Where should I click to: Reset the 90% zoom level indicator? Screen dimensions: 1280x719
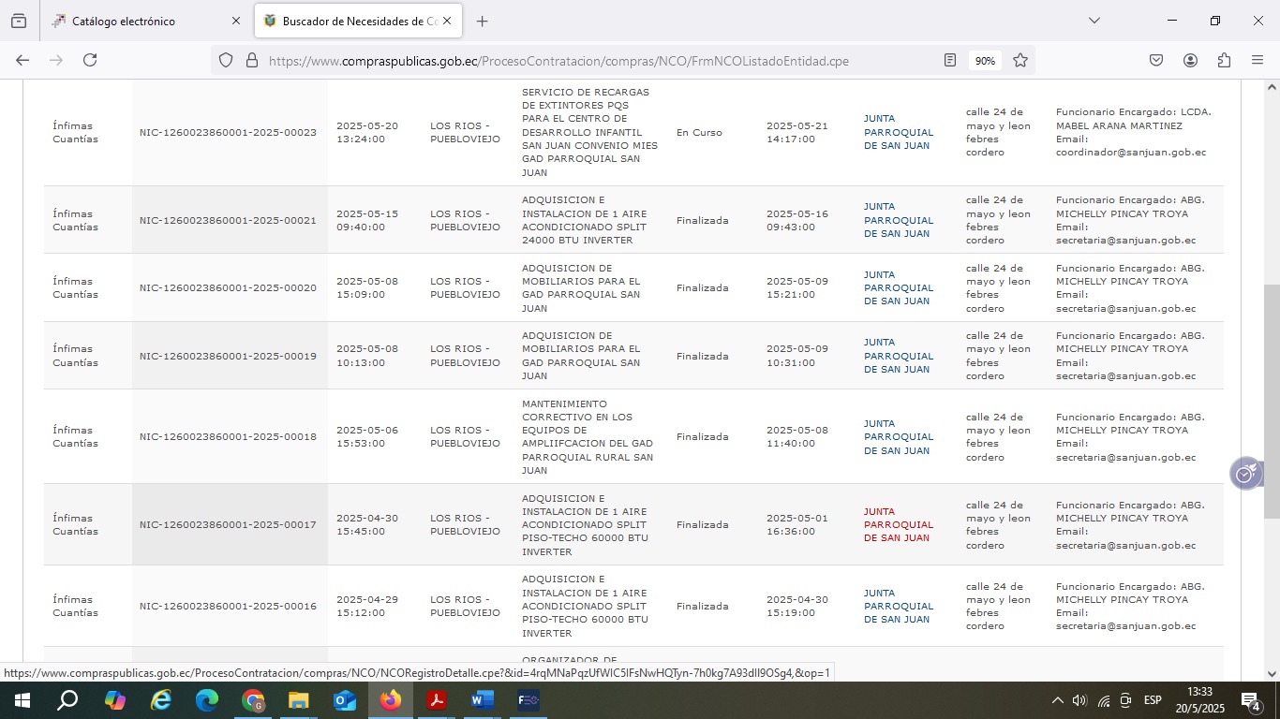coord(985,61)
